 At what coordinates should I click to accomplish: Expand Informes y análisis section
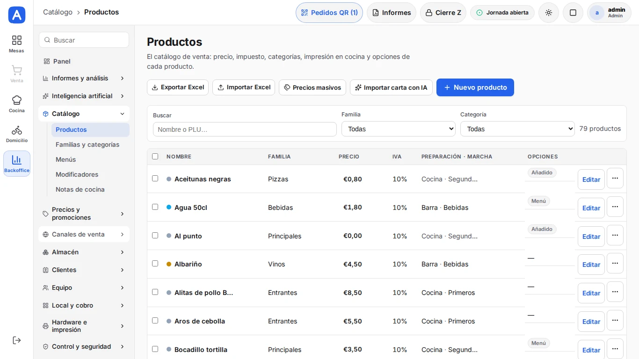pyautogui.click(x=84, y=78)
